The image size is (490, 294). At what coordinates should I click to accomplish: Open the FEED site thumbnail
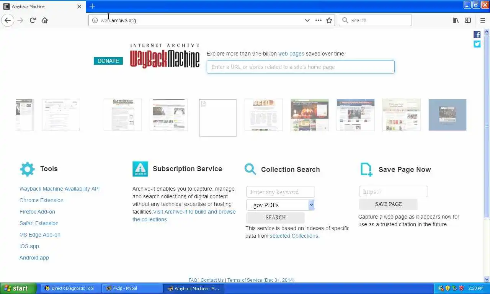click(x=264, y=115)
